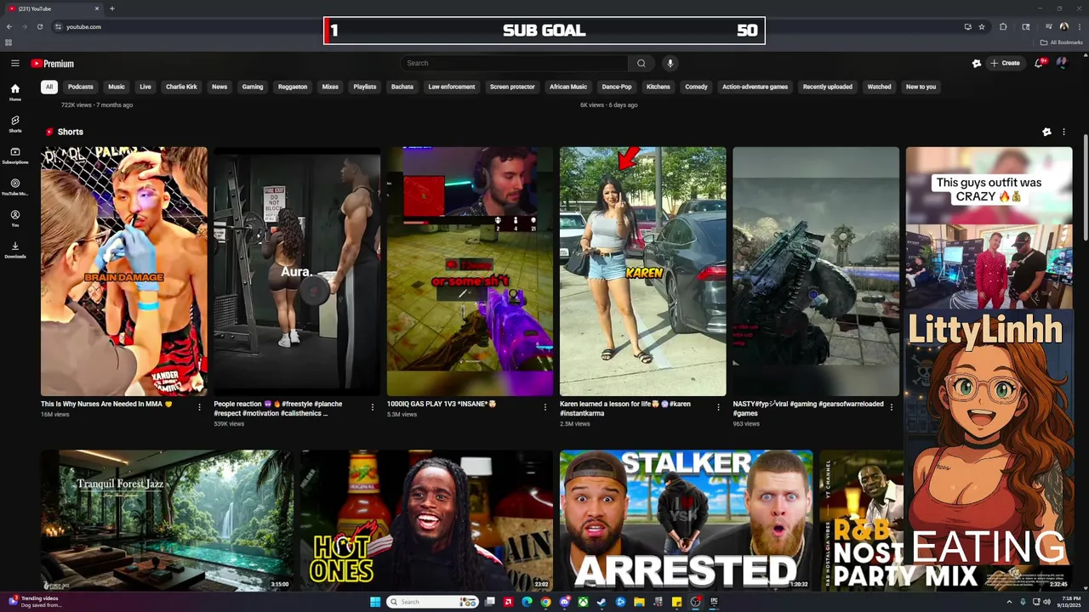This screenshot has width=1089, height=612.
Task: Select the Podcasts filter chip
Action: click(x=81, y=87)
